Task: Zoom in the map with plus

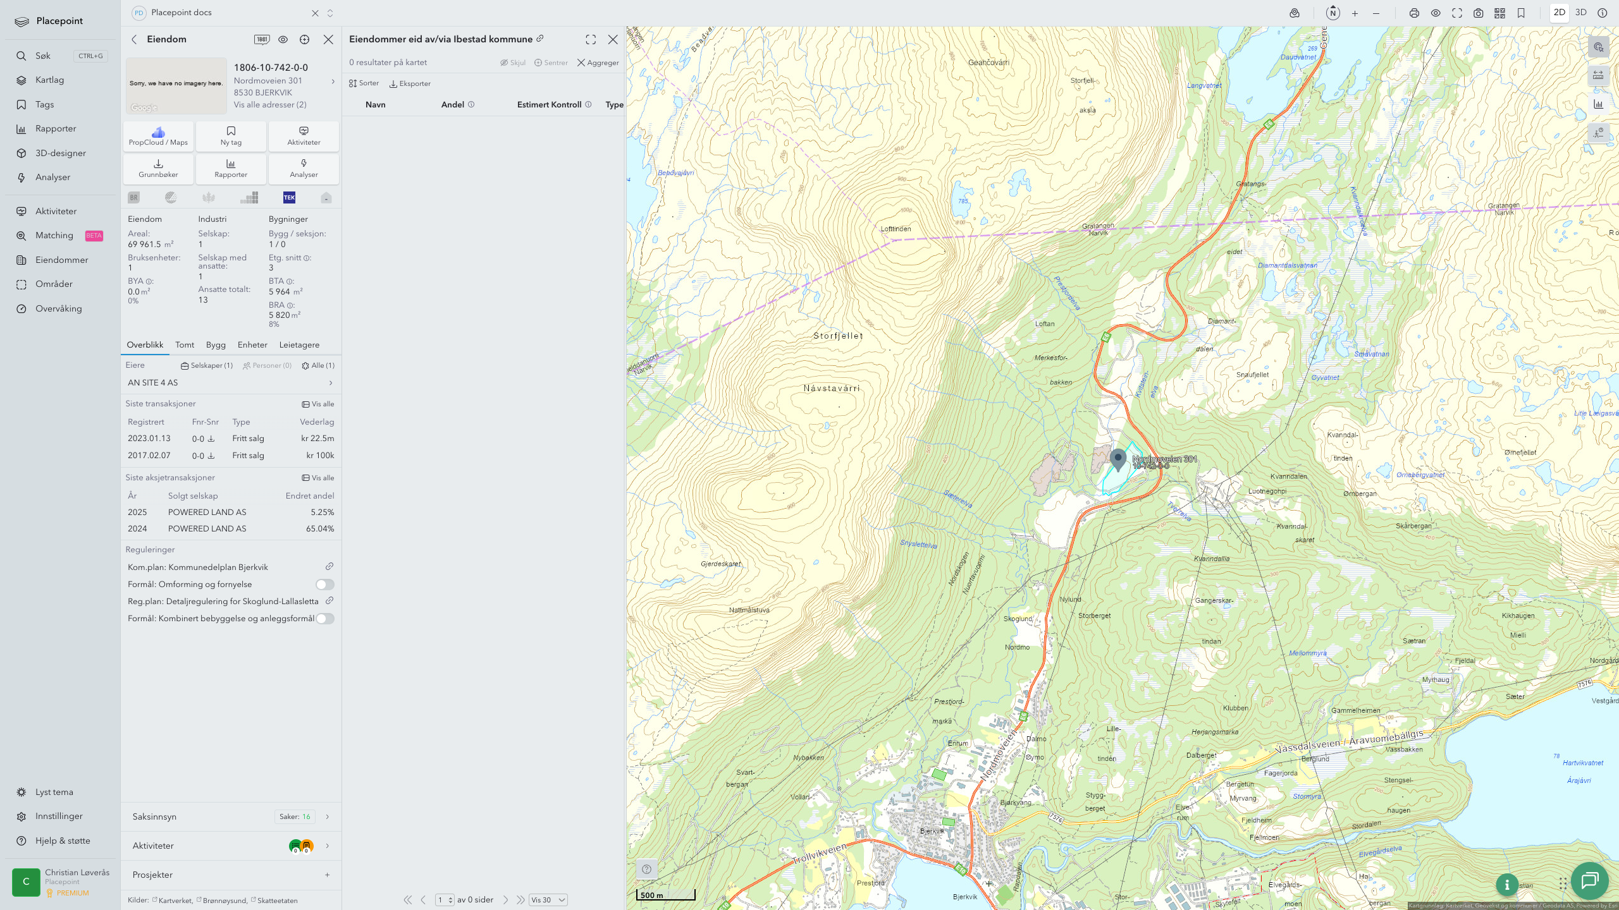Action: tap(1355, 13)
